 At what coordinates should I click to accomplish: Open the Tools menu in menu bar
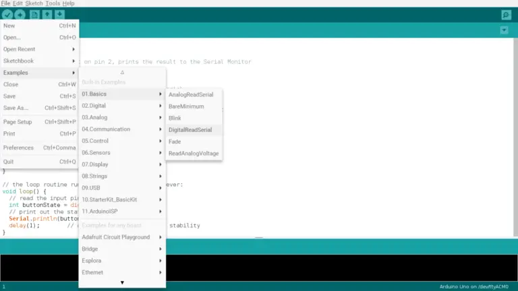(x=53, y=3)
